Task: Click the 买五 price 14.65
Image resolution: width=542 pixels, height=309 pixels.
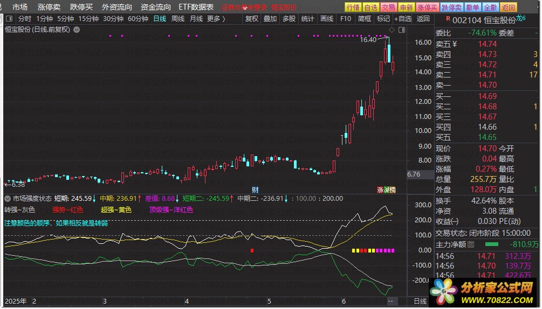Action: [488, 137]
